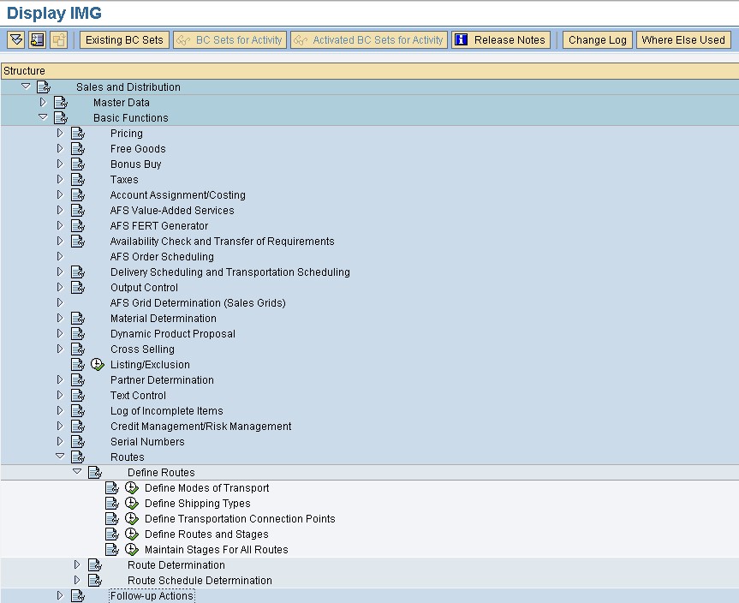
Task: Select the Free Goods tree item
Action: pyautogui.click(x=138, y=148)
